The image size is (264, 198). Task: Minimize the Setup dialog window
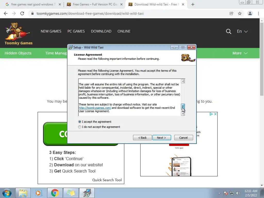(174, 47)
